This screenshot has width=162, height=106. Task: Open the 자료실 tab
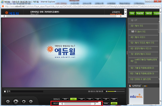(149, 13)
